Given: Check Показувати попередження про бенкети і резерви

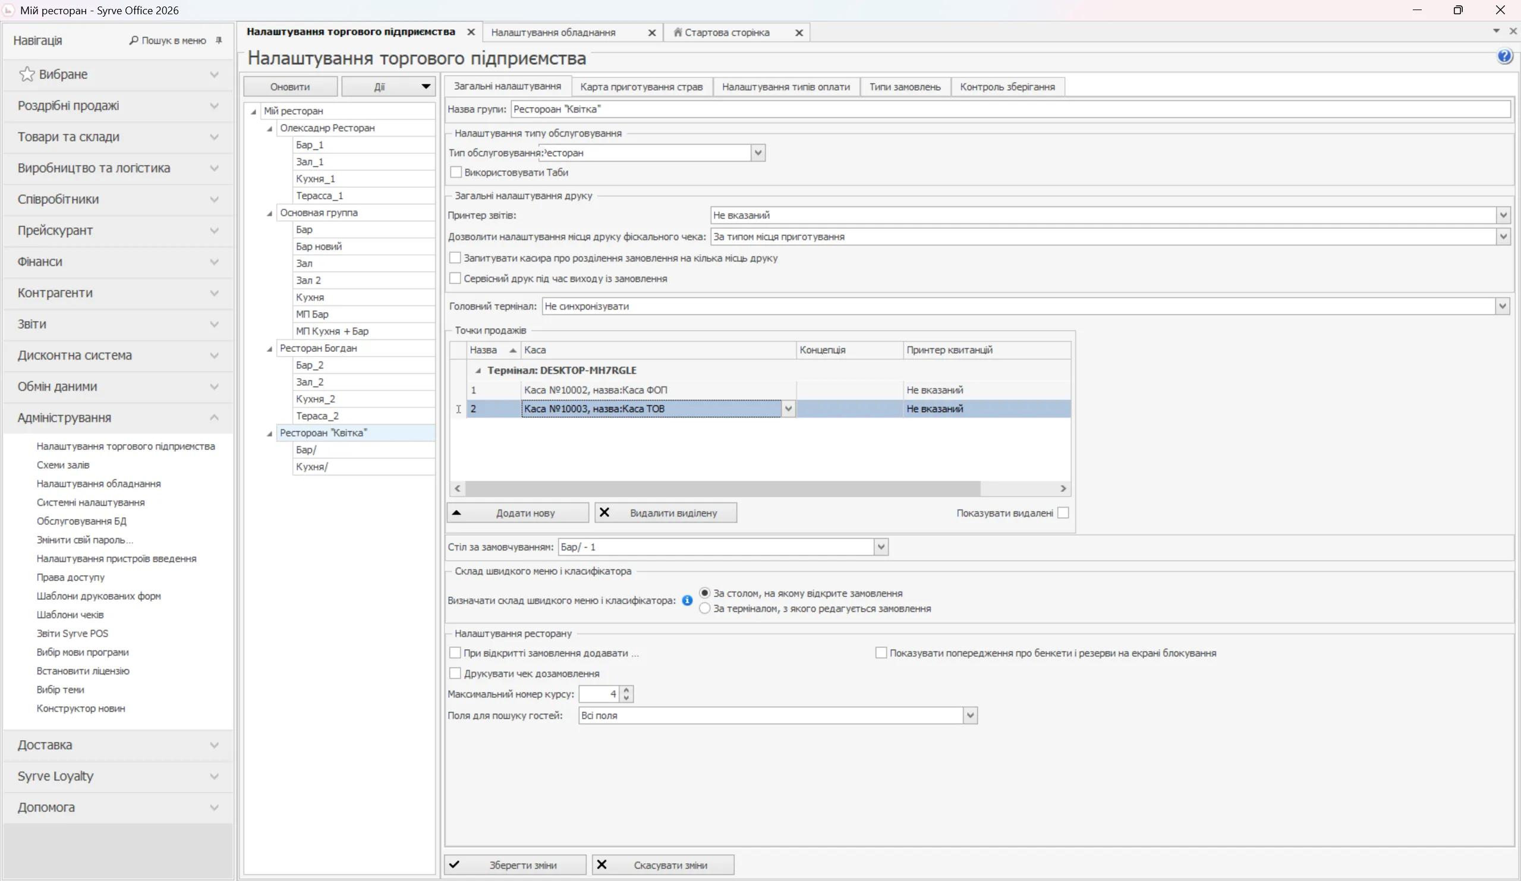Looking at the screenshot, I should pyautogui.click(x=881, y=653).
